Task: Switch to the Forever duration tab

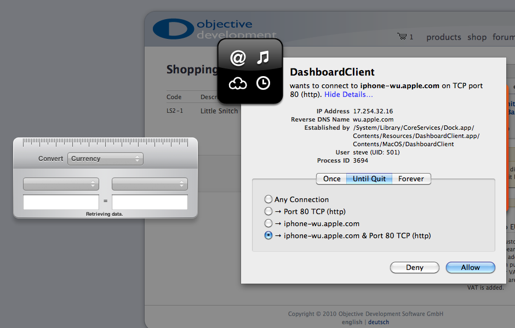Action: click(x=411, y=179)
